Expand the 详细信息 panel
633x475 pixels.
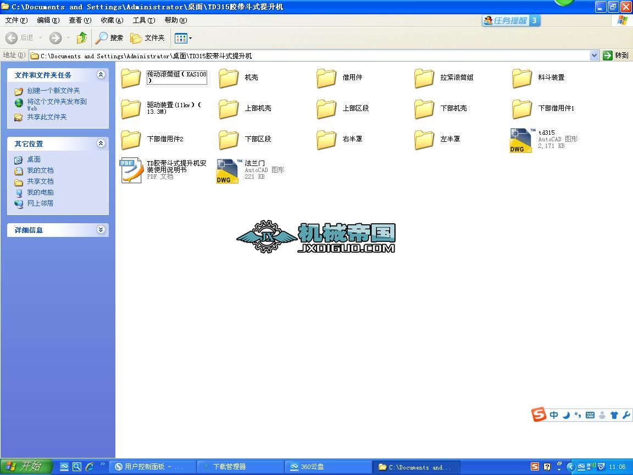(x=101, y=230)
